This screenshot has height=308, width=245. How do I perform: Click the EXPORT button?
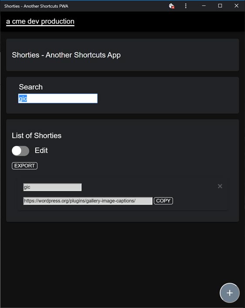24,166
